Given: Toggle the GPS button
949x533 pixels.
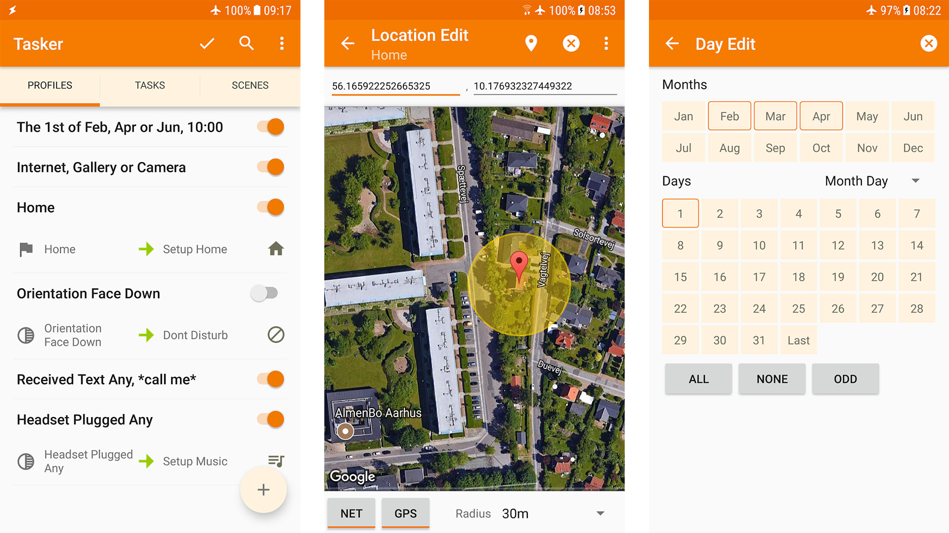Looking at the screenshot, I should pyautogui.click(x=405, y=513).
